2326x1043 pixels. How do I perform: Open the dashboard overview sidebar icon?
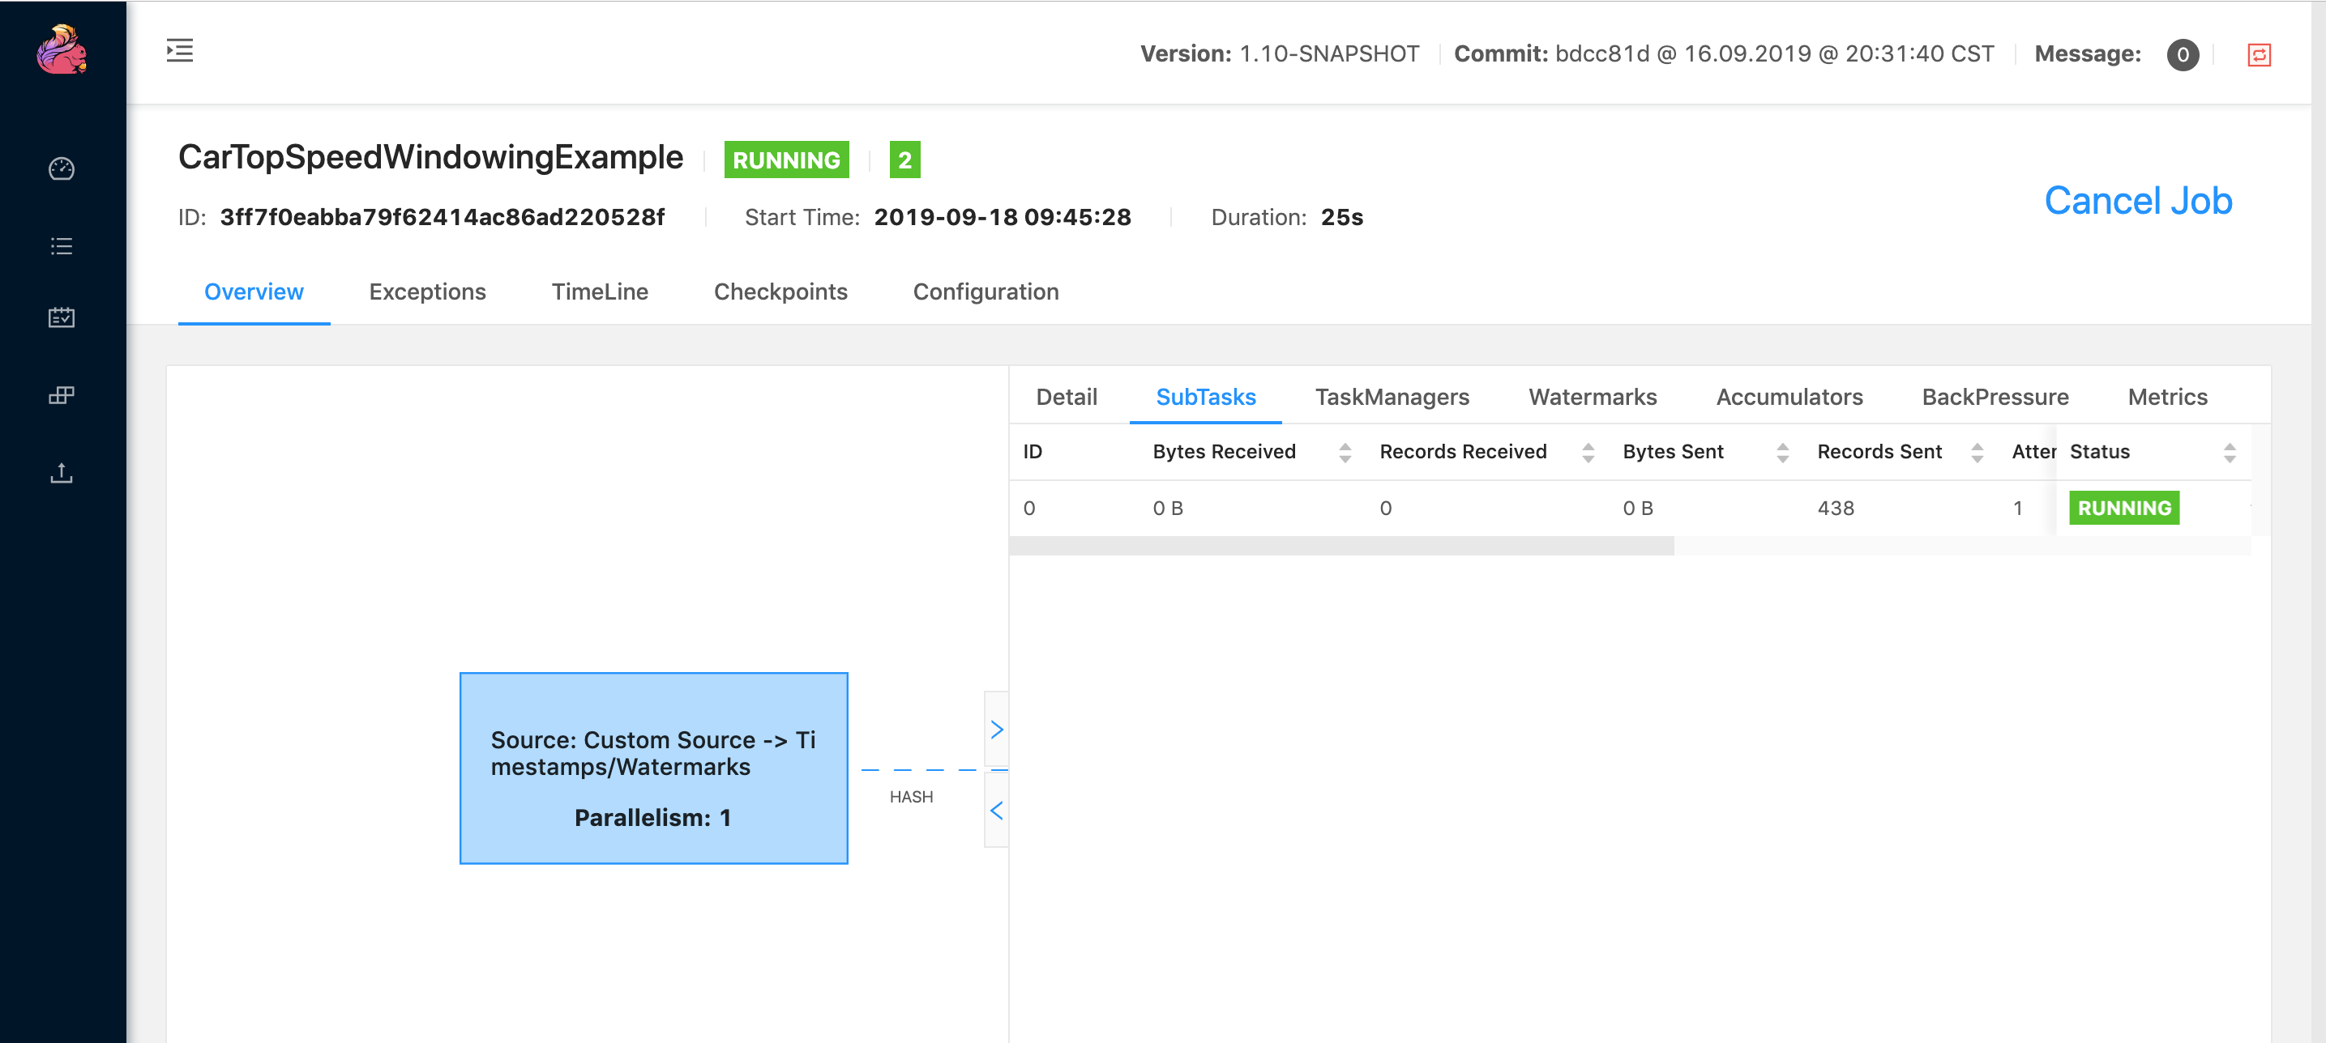tap(62, 168)
